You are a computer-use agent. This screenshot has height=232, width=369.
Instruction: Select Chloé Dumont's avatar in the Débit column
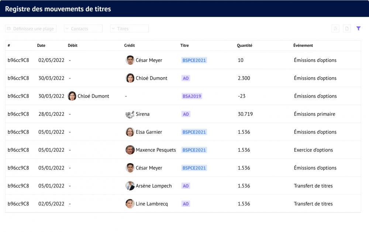coord(72,96)
